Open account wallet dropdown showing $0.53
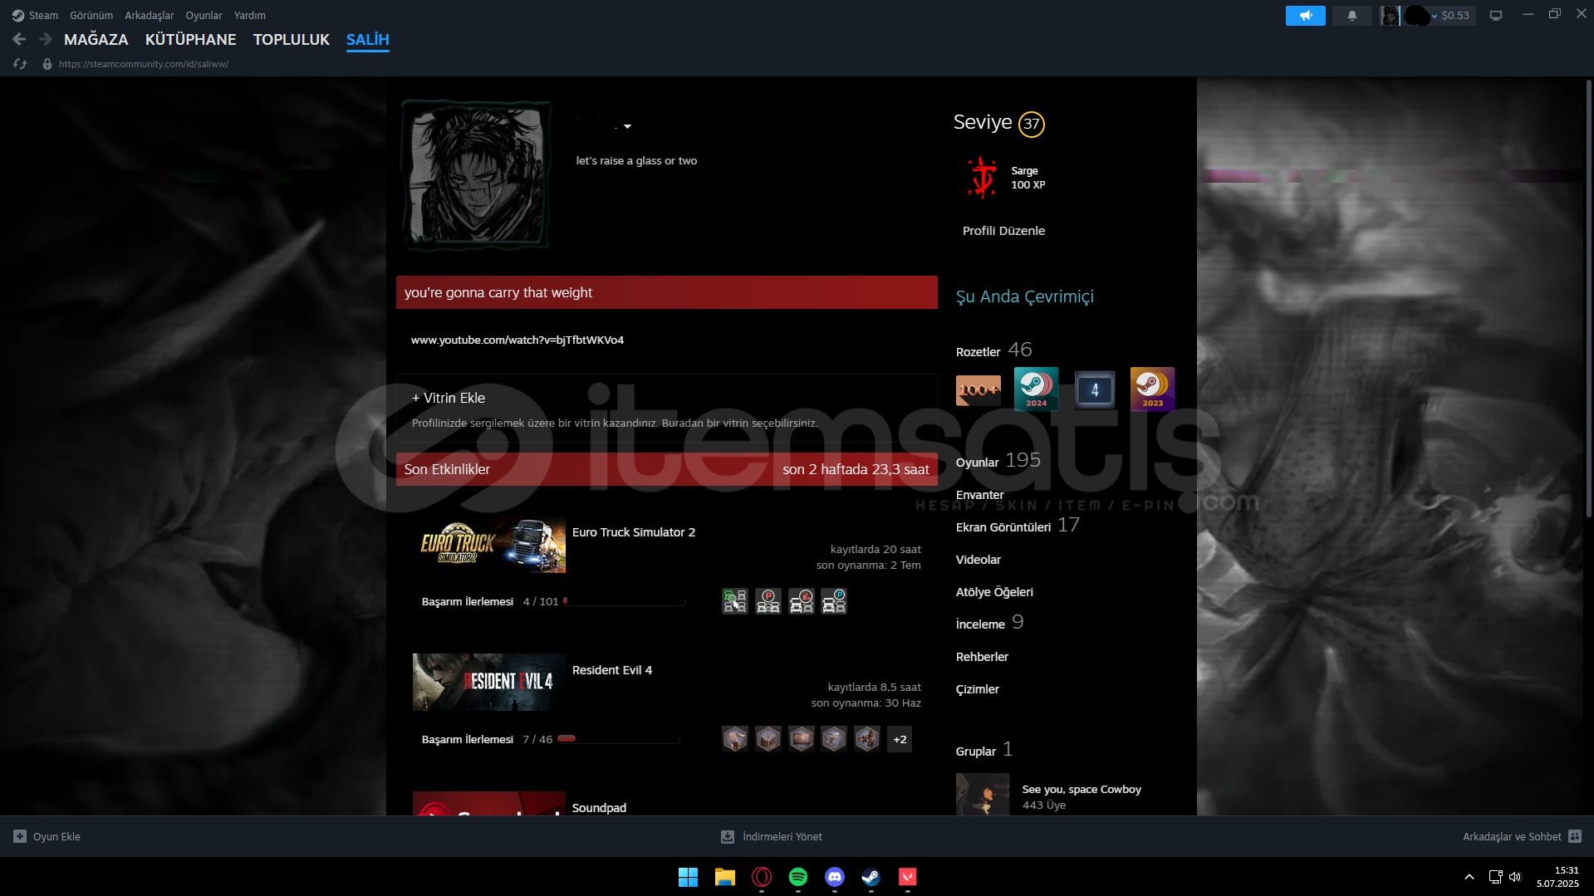Viewport: 1594px width, 896px height. (x=1450, y=16)
